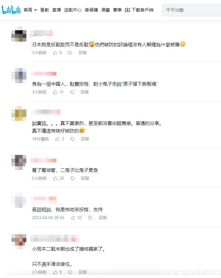Click the search box showing 平平出擊
The width and height of the screenshot is (221, 278).
click(191, 10)
